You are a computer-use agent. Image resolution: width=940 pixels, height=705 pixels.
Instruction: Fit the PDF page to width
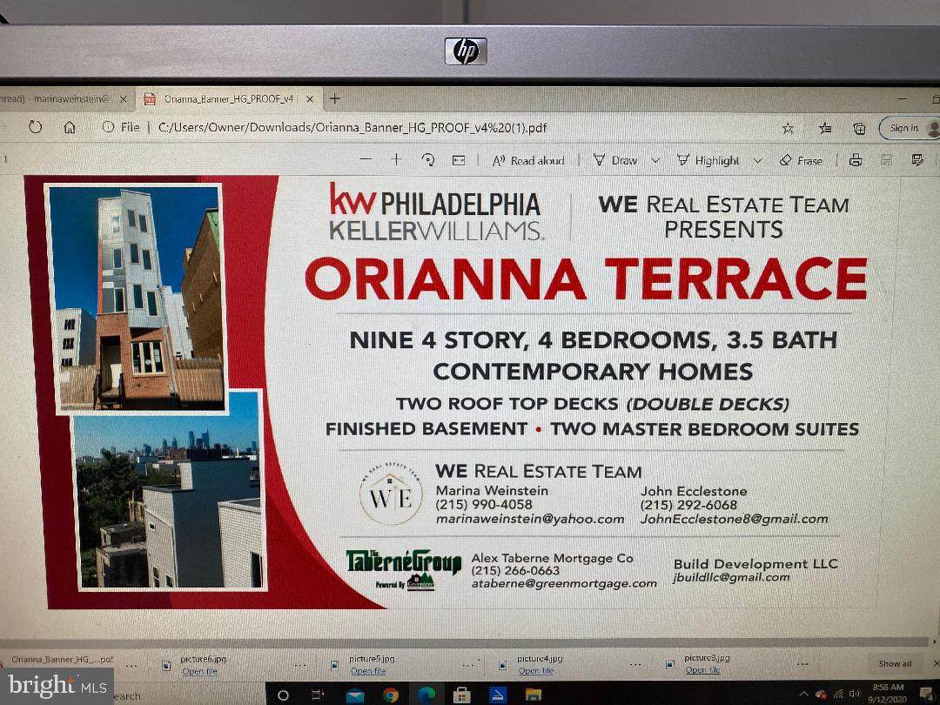[x=459, y=160]
